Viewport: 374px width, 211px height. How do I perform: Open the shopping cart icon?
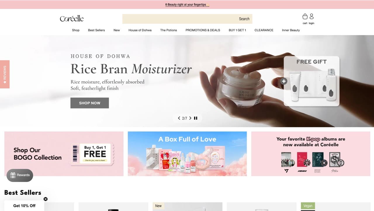[305, 16]
